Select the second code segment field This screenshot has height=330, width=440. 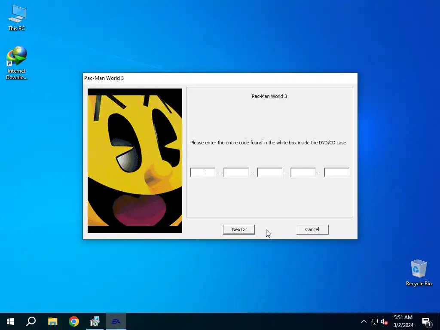[236, 172]
